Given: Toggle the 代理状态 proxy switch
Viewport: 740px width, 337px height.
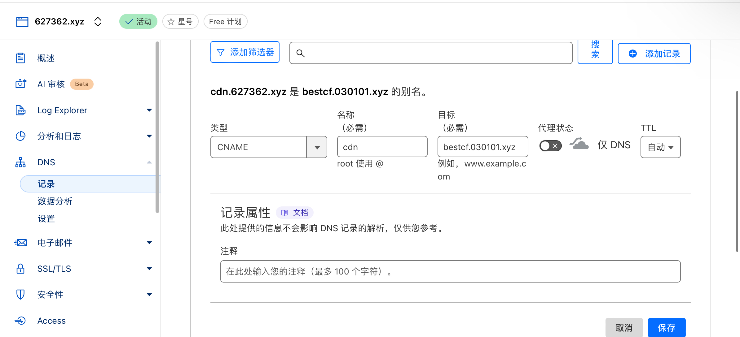Looking at the screenshot, I should tap(550, 145).
